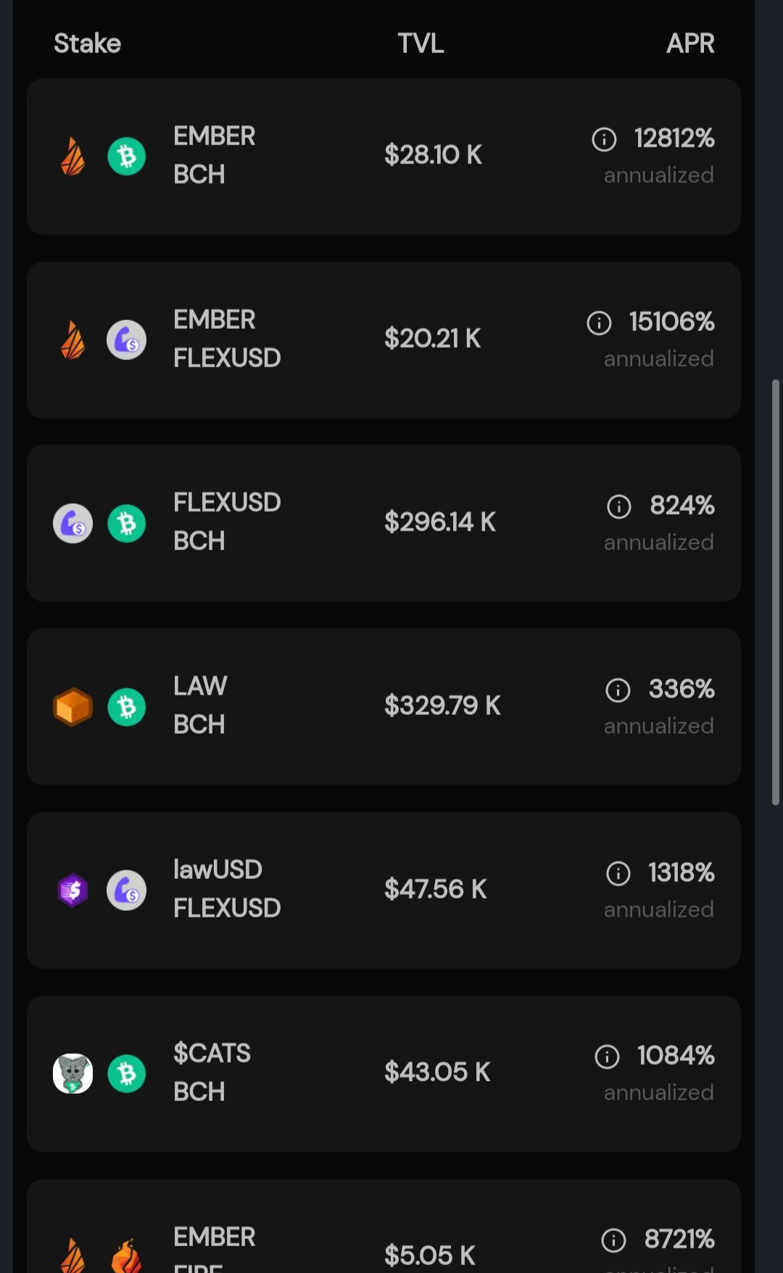Image resolution: width=783 pixels, height=1273 pixels.
Task: Click the purple lawUSD token icon
Action: pyautogui.click(x=72, y=890)
